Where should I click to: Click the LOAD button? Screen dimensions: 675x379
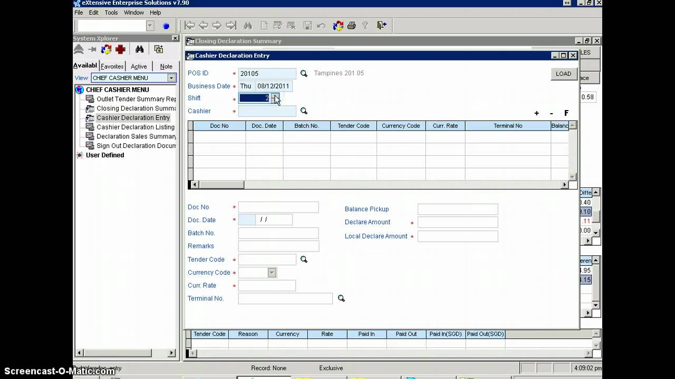(x=563, y=74)
